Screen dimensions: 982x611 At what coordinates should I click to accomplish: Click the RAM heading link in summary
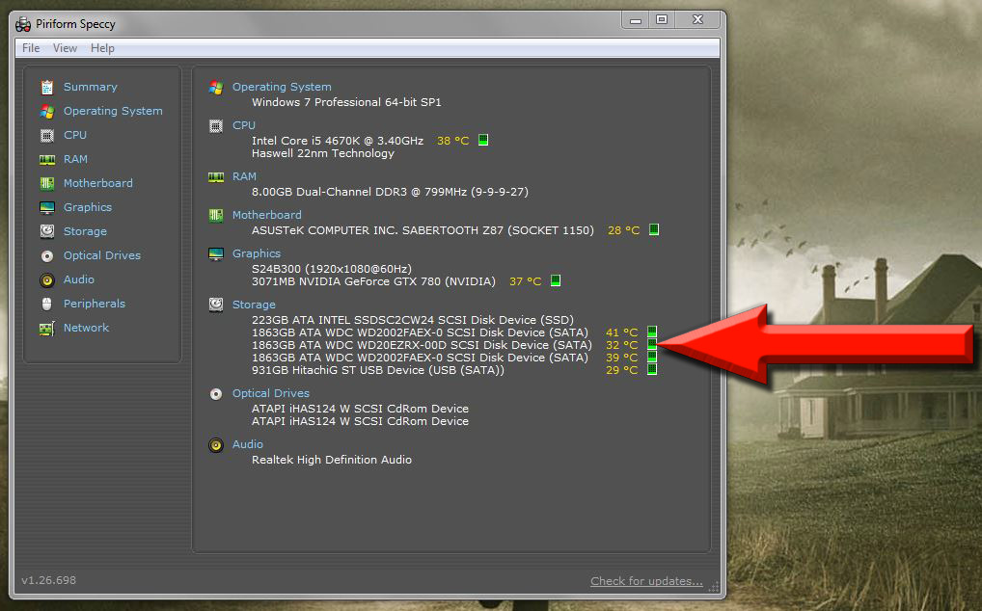click(x=244, y=176)
